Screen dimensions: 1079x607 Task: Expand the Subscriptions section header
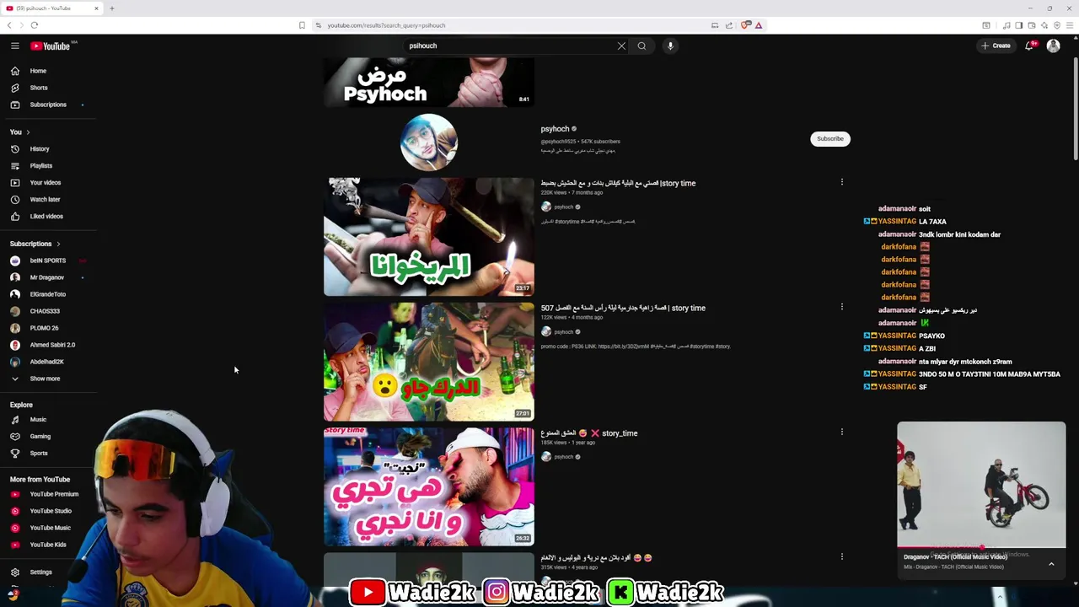pyautogui.click(x=35, y=244)
